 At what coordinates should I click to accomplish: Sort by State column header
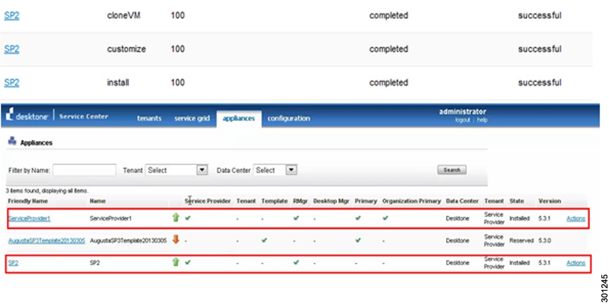(x=516, y=201)
